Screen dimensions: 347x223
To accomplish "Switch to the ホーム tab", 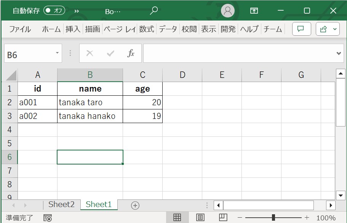I will pyautogui.click(x=51, y=29).
